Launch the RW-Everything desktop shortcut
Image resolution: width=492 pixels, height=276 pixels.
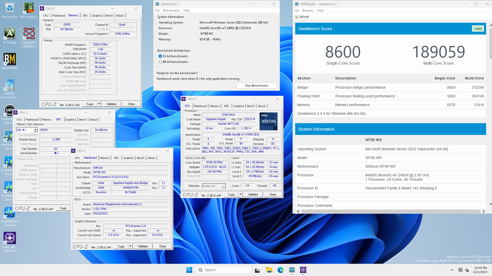(29, 11)
